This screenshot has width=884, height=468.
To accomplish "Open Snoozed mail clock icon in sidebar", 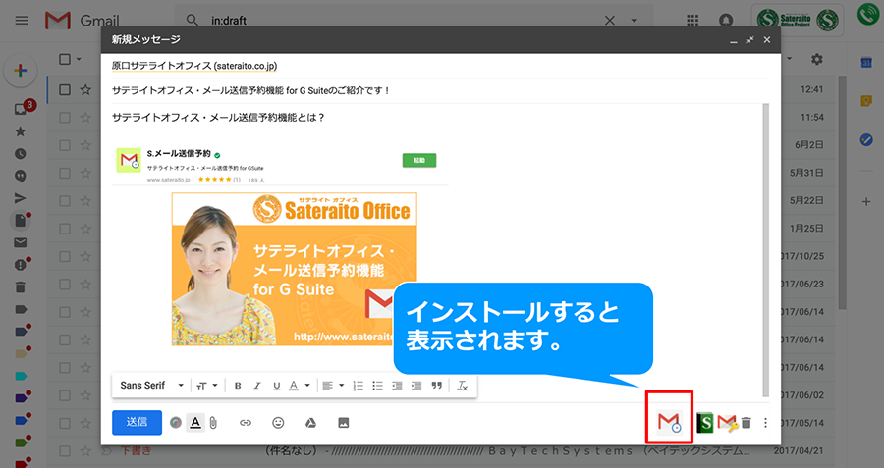I will 21,154.
